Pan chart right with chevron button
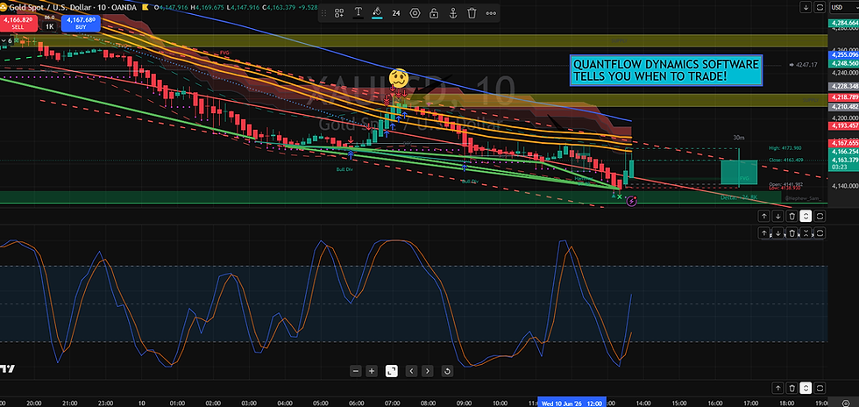 pyautogui.click(x=428, y=371)
